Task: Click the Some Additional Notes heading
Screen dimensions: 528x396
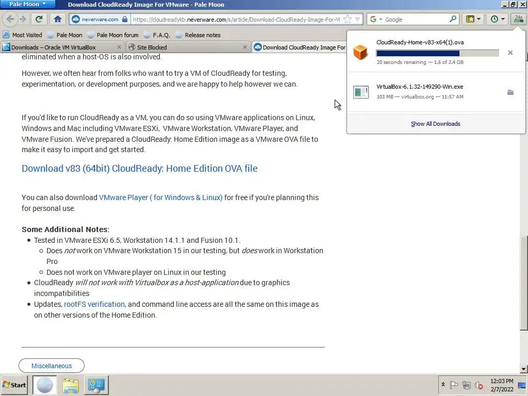Action: [x=65, y=229]
